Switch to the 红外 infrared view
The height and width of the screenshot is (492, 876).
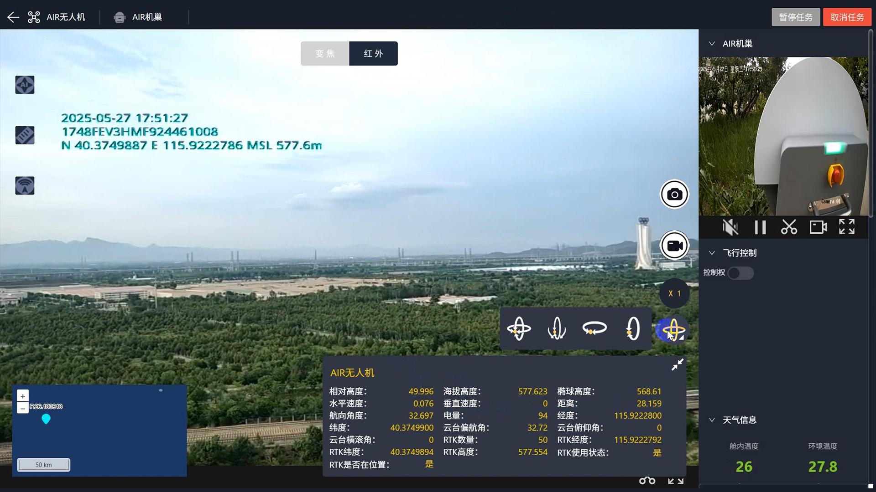click(x=374, y=54)
